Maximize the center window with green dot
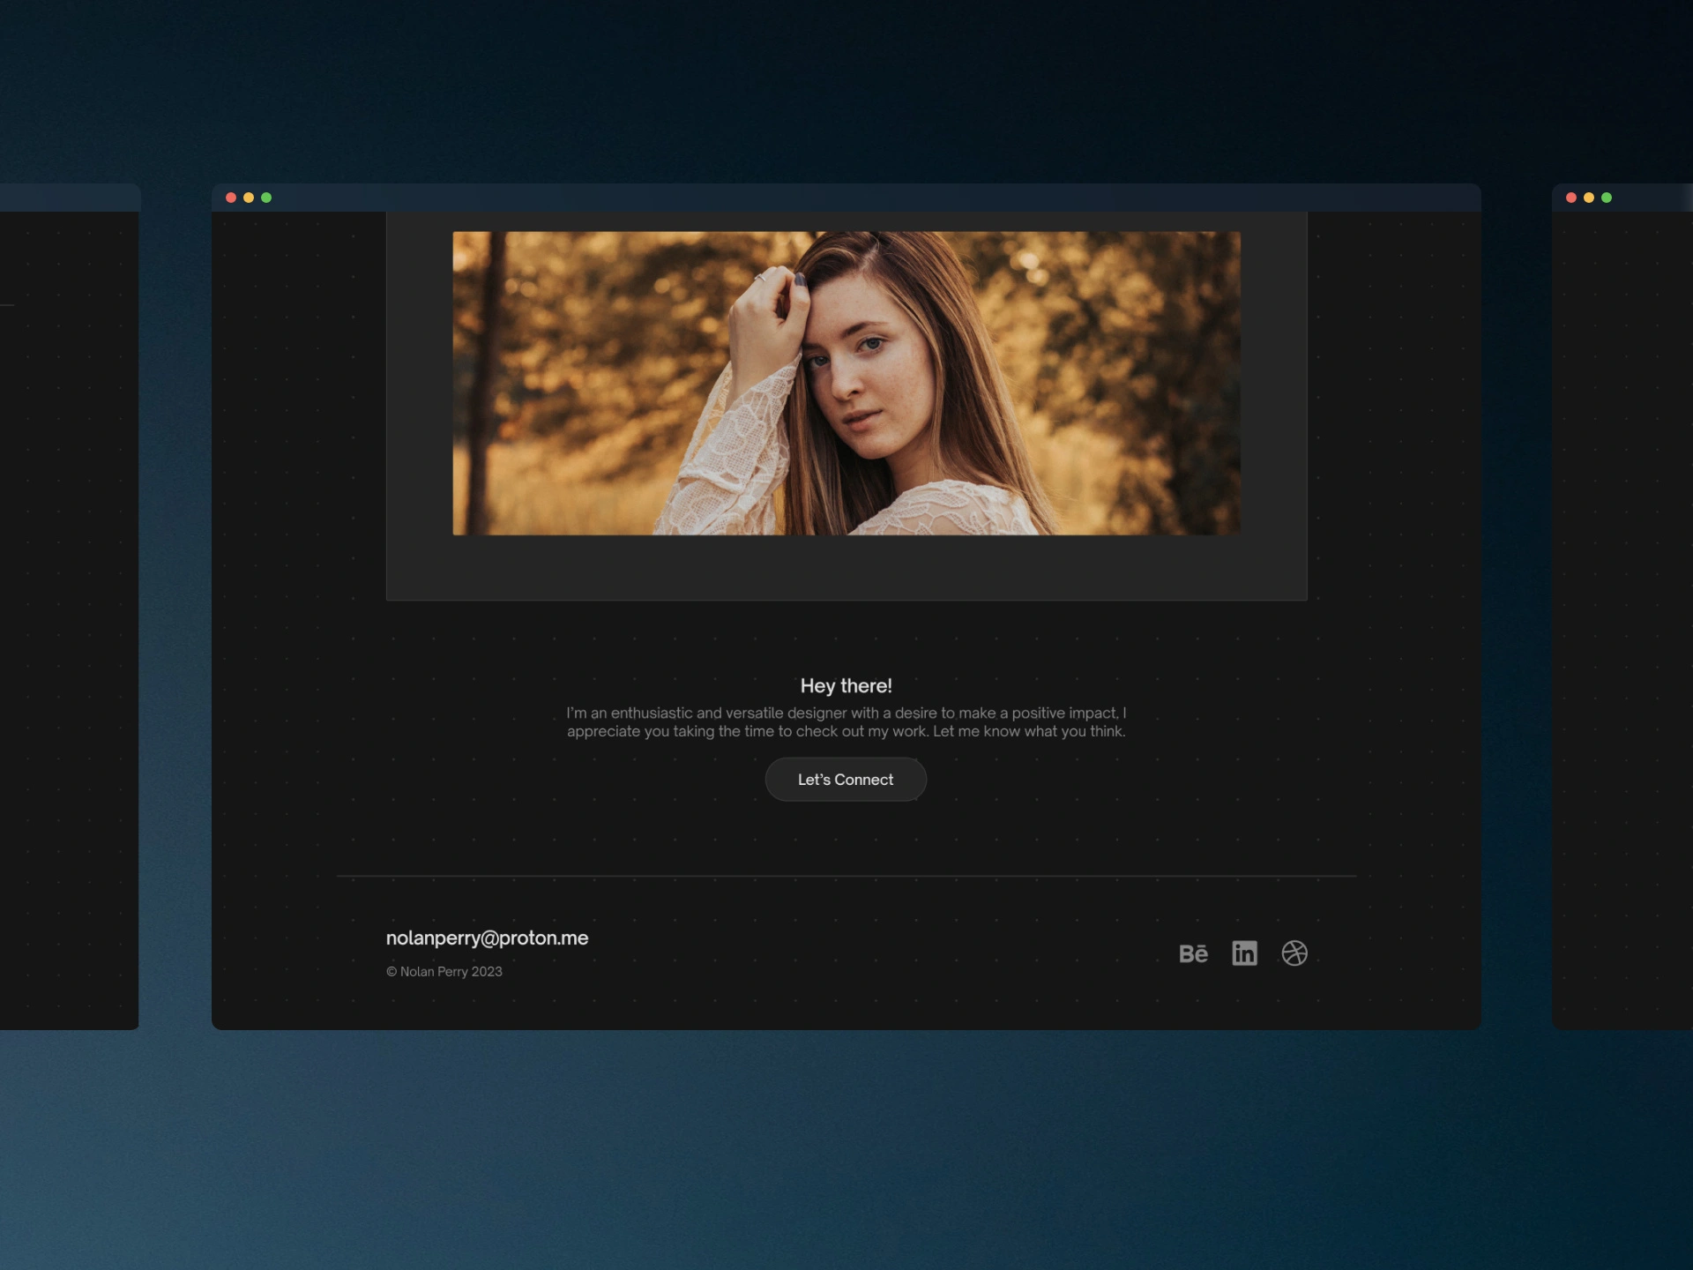The image size is (1693, 1270). 266,198
